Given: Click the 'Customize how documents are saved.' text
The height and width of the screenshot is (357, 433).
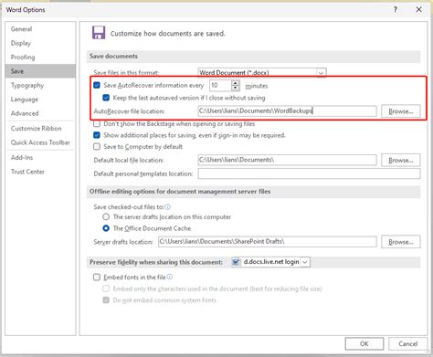Looking at the screenshot, I should coord(168,34).
